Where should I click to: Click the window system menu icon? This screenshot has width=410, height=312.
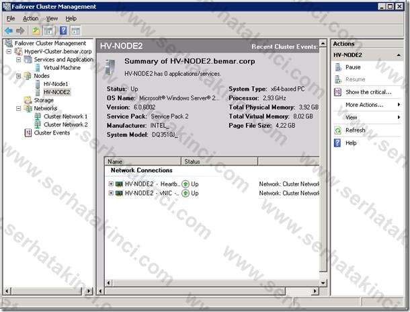[7, 6]
